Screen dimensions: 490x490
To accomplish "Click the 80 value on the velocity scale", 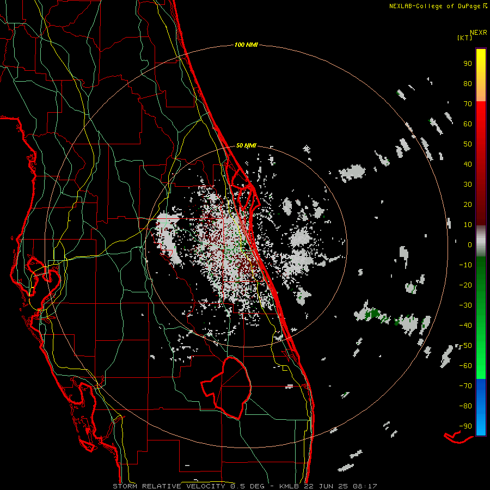I will 468,83.
